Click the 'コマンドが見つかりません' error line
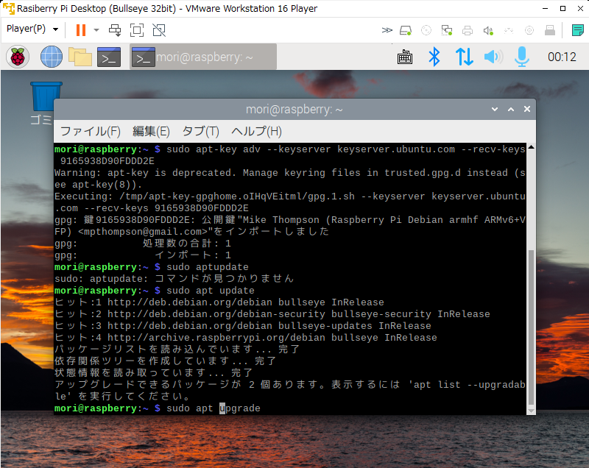 (174, 278)
